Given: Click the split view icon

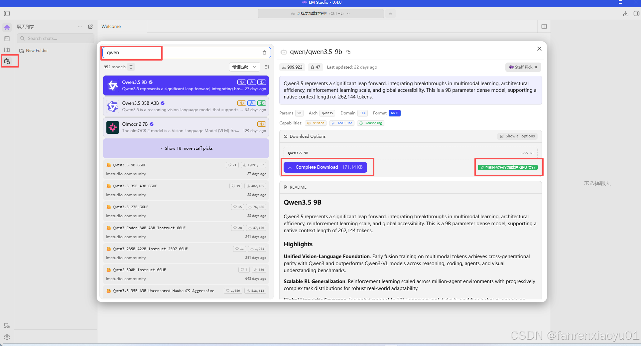Looking at the screenshot, I should click(x=544, y=27).
